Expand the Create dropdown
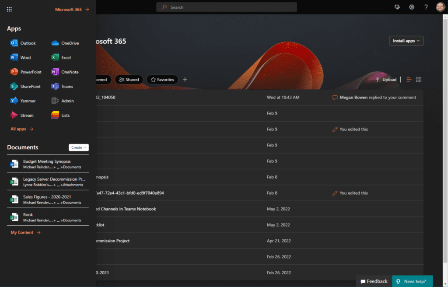 pyautogui.click(x=79, y=147)
